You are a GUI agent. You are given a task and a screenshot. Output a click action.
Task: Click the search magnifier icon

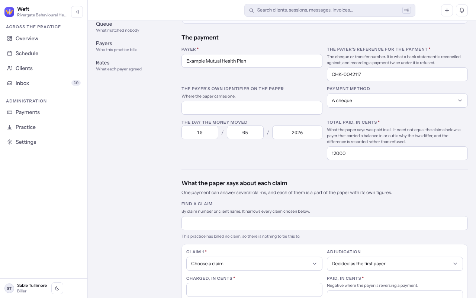tap(251, 10)
